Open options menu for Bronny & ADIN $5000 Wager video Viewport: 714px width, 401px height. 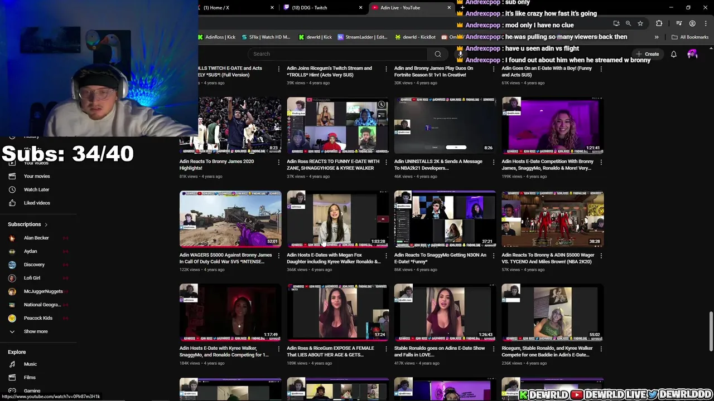(601, 256)
